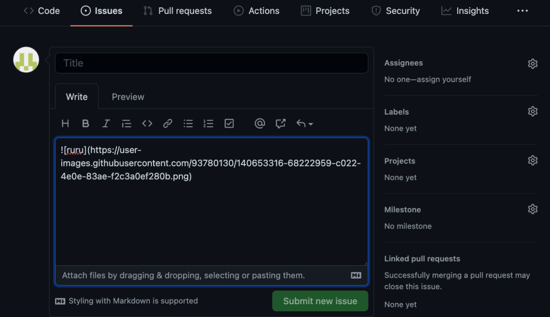The height and width of the screenshot is (317, 550).
Task: Click the Assignees heading
Action: 404,63
